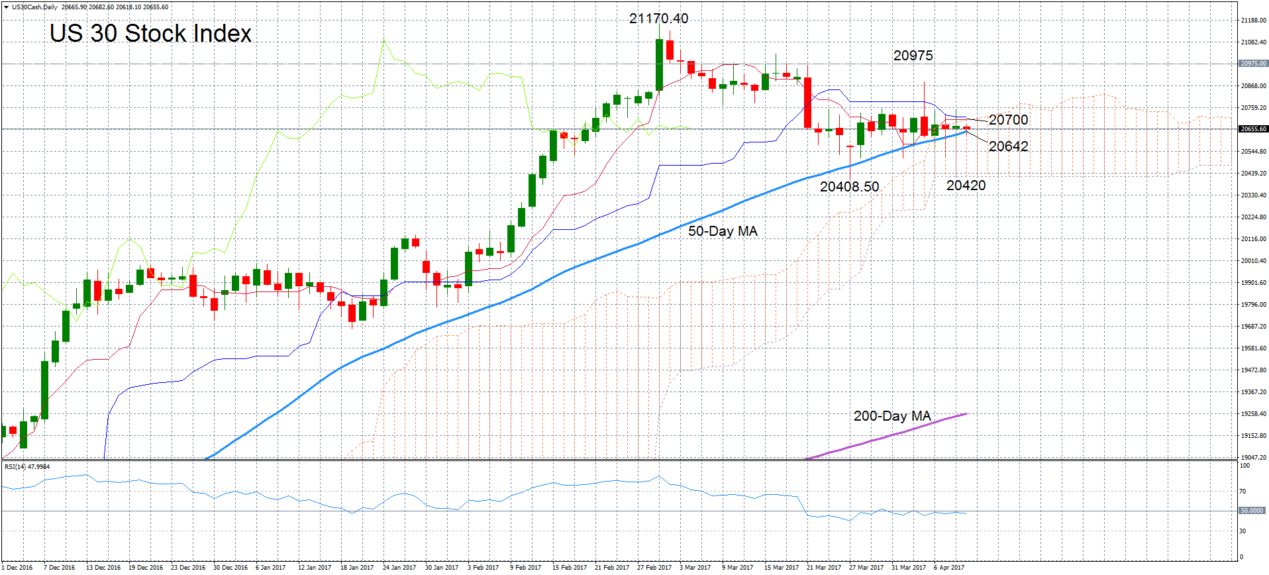Open the chart menu arrow beside US30Cash
Image resolution: width=1269 pixels, height=575 pixels.
coord(6,7)
